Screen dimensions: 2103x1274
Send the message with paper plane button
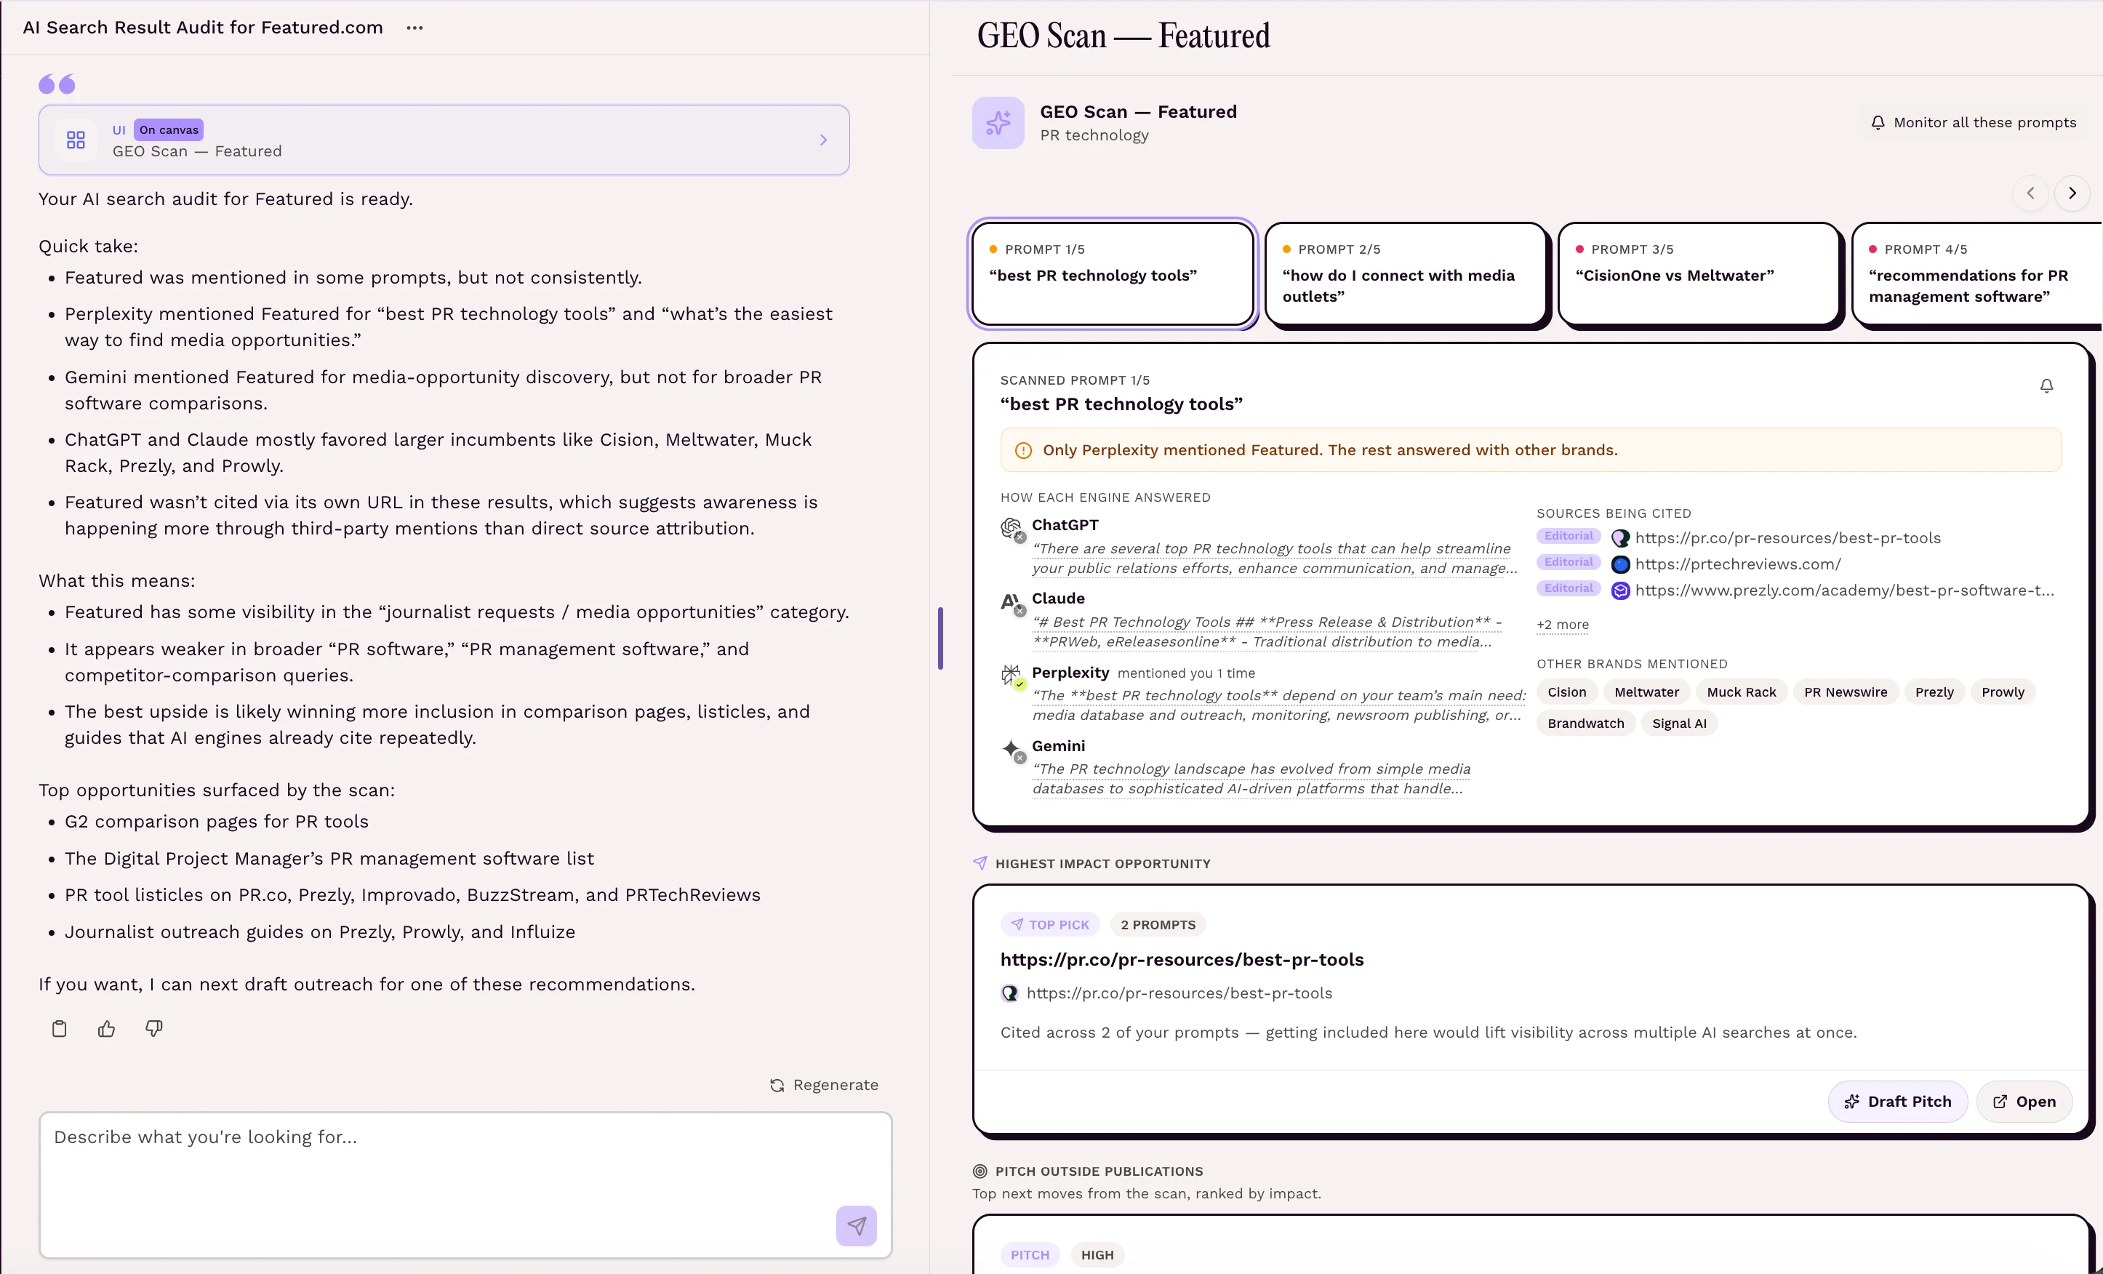coord(856,1225)
